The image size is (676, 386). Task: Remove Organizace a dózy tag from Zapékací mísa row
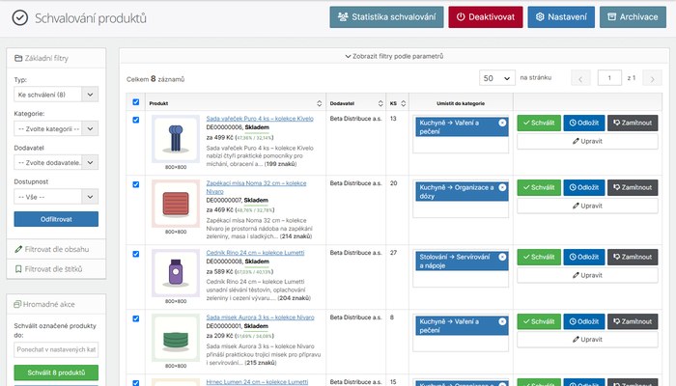[502, 187]
